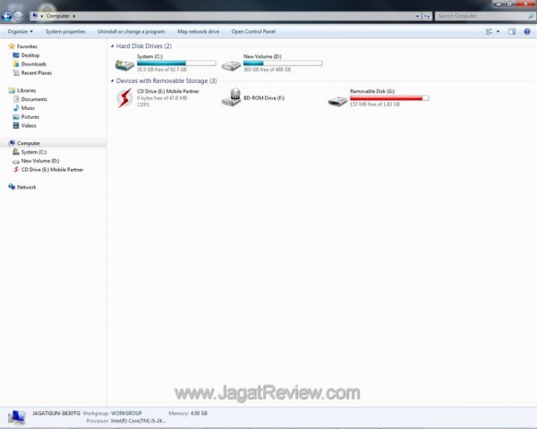Open the System (C:) drive icon
This screenshot has width=537, height=429.
click(x=124, y=64)
